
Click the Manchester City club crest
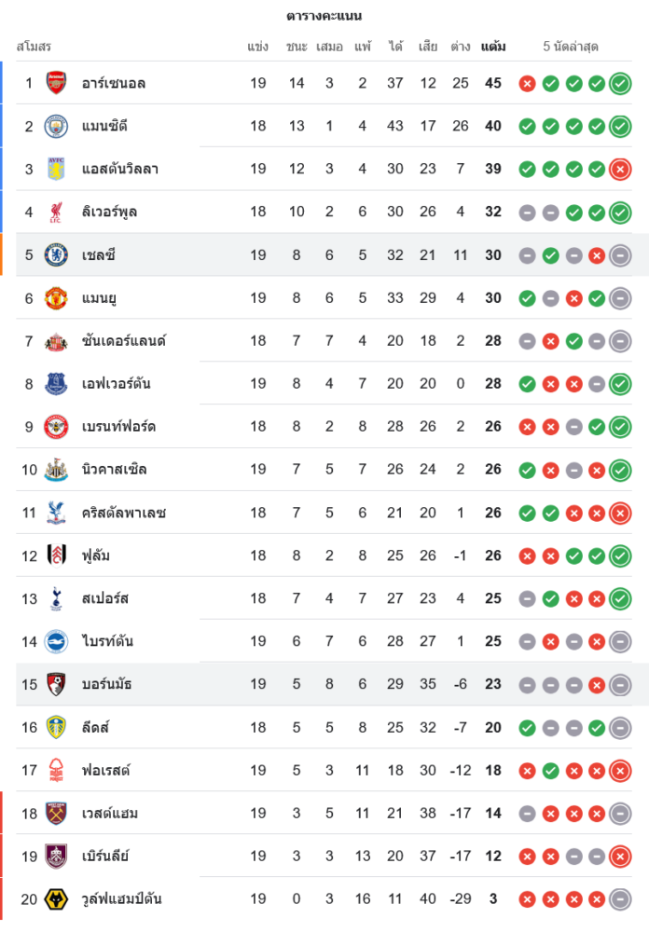[57, 126]
